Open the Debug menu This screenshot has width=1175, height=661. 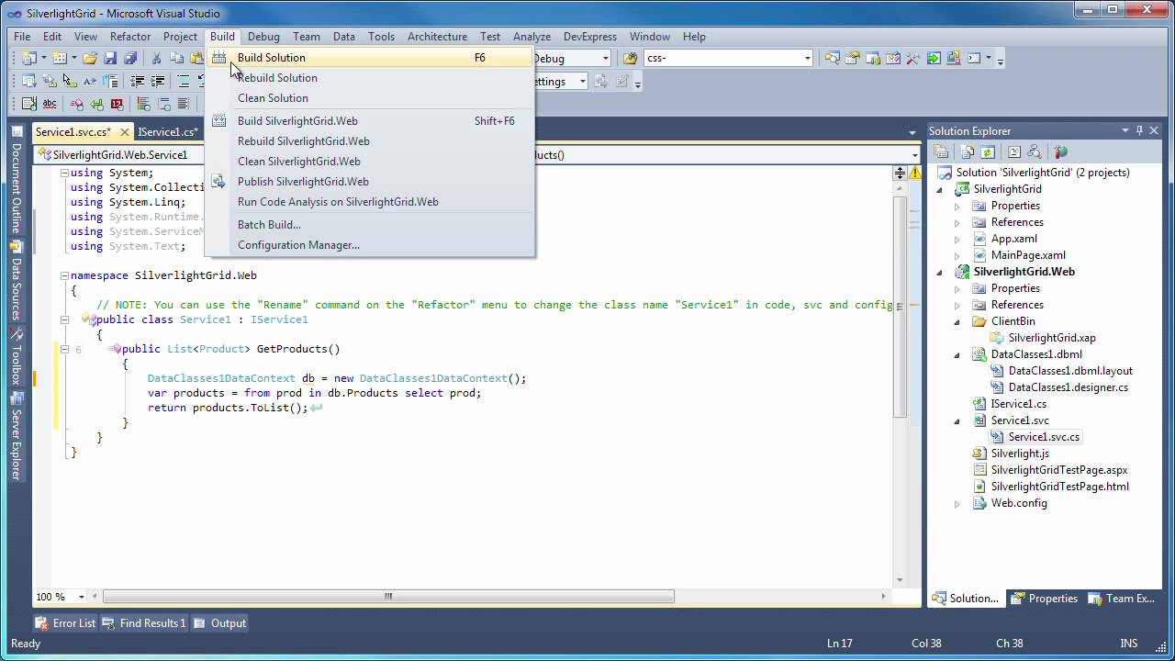point(263,37)
